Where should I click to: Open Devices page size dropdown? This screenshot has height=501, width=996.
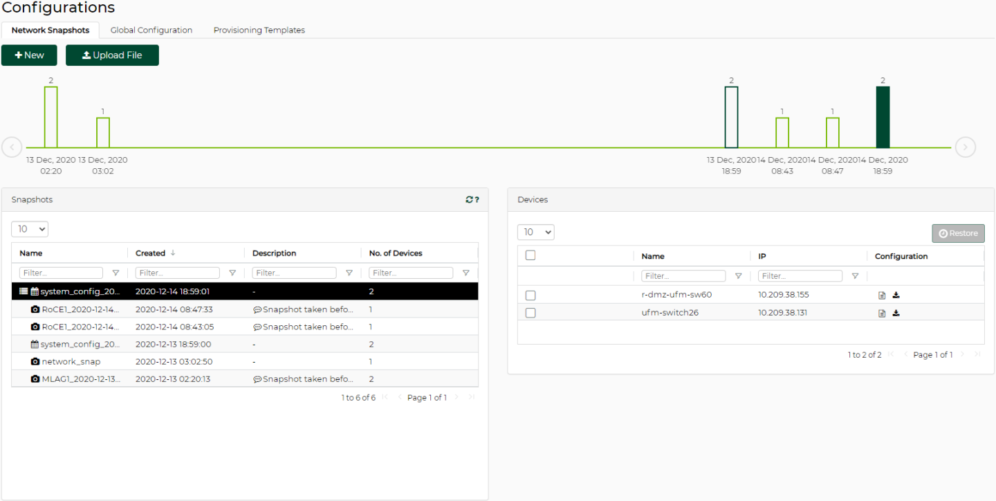(x=536, y=233)
